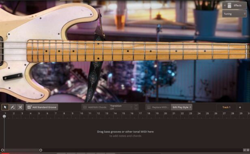Click the Add/Edit Chords button
This screenshot has height=154, width=250.
[95, 107]
